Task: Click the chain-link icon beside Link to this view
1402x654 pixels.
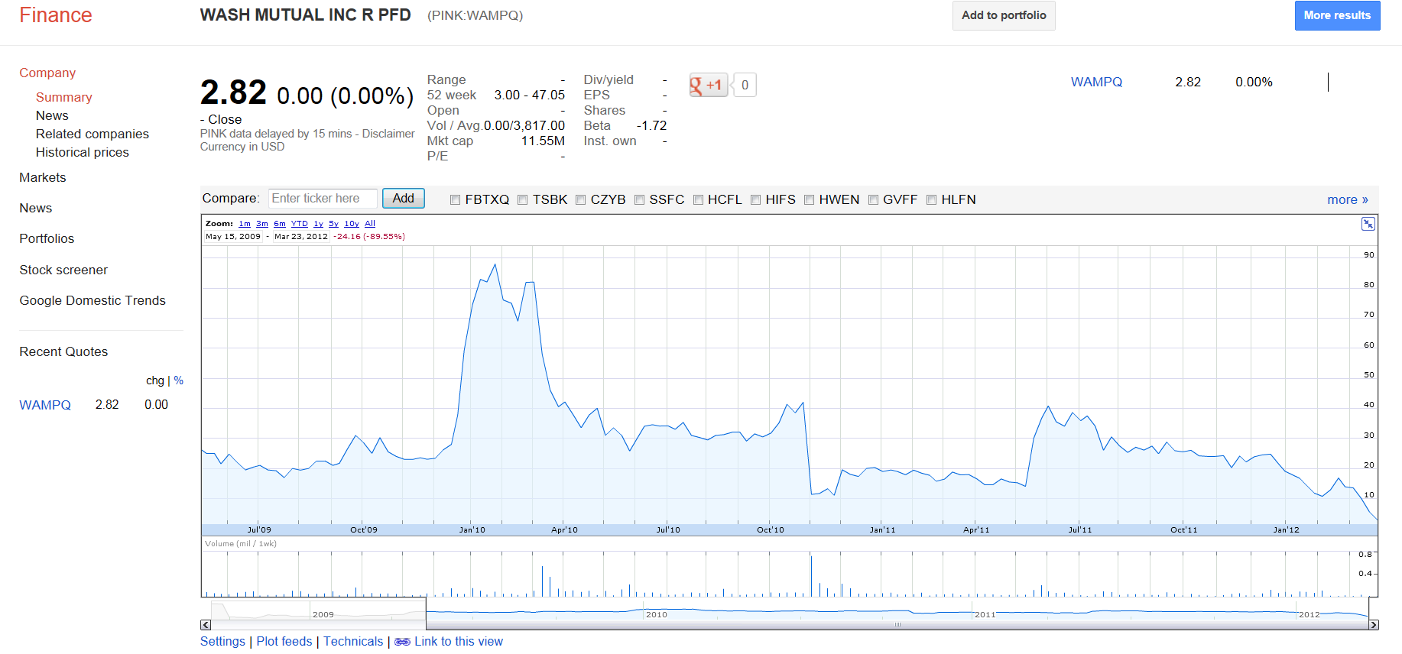Action: tap(402, 642)
